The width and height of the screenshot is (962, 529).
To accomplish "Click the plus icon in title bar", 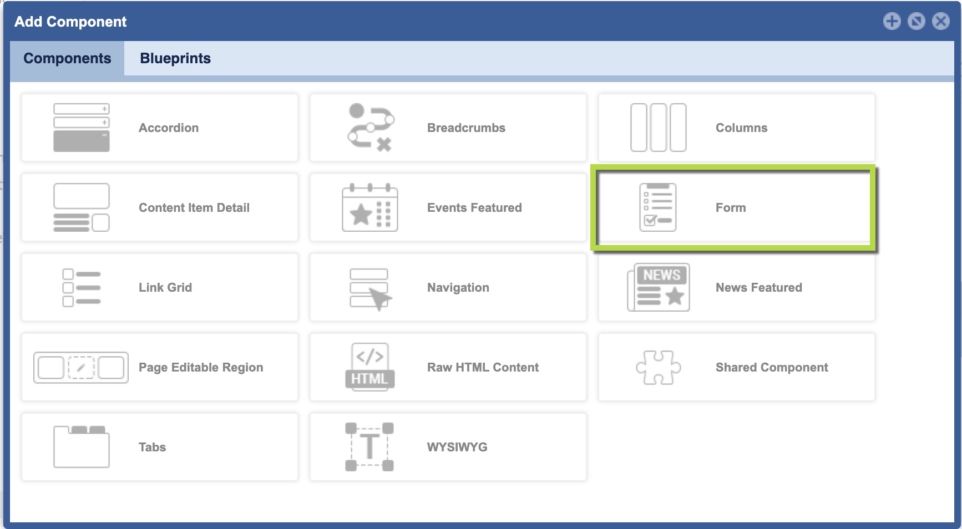I will point(892,21).
